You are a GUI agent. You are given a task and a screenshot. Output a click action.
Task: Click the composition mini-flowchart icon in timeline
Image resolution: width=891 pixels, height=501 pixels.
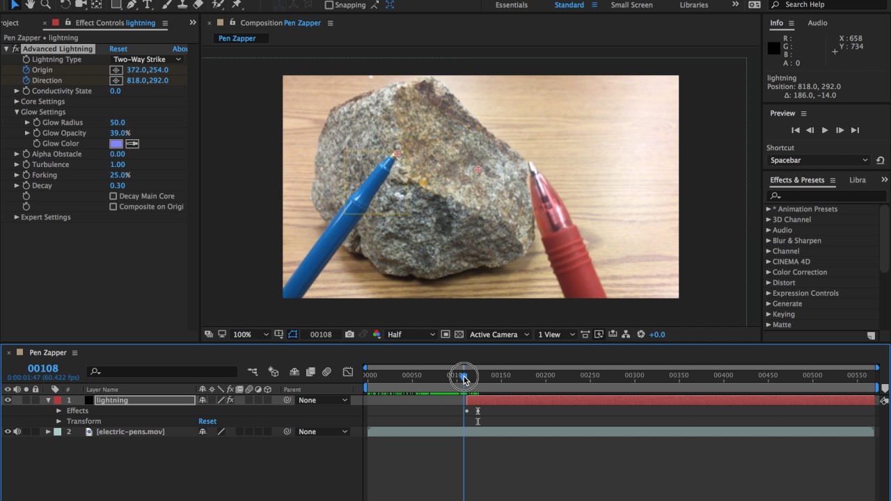tap(253, 372)
